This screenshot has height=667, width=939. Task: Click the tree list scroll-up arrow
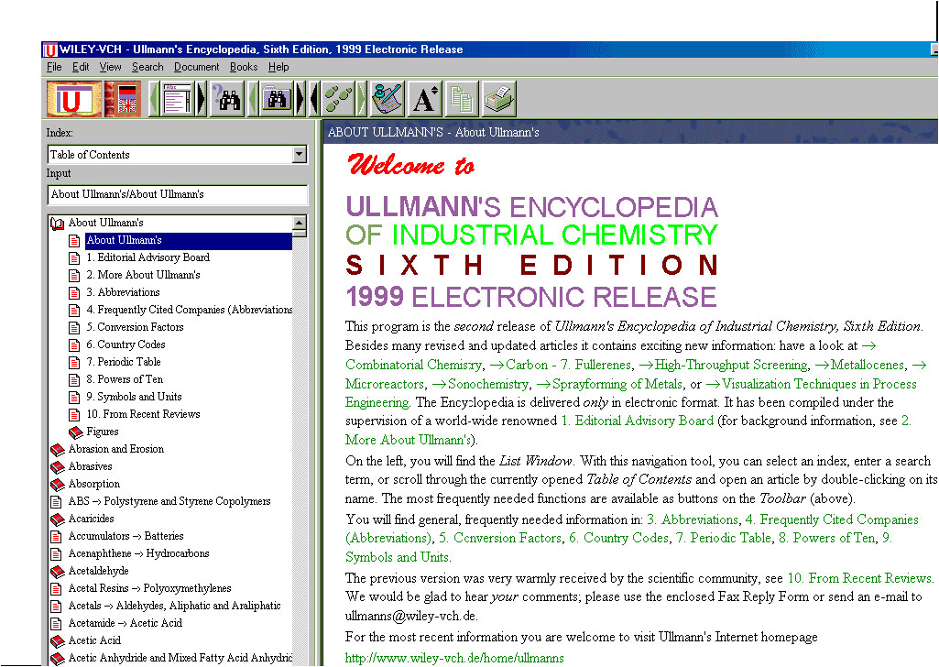click(x=300, y=223)
